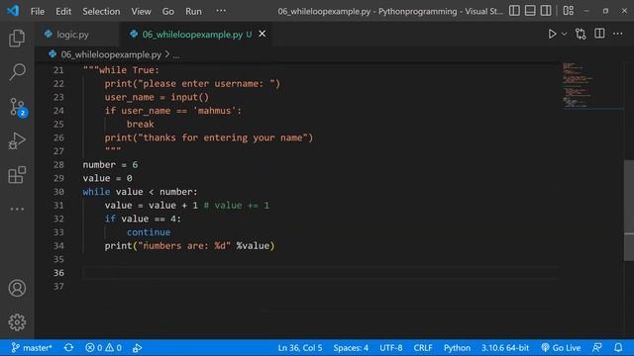Click comment '# value += 1' on line 31
This screenshot has height=356, width=634.
click(237, 205)
